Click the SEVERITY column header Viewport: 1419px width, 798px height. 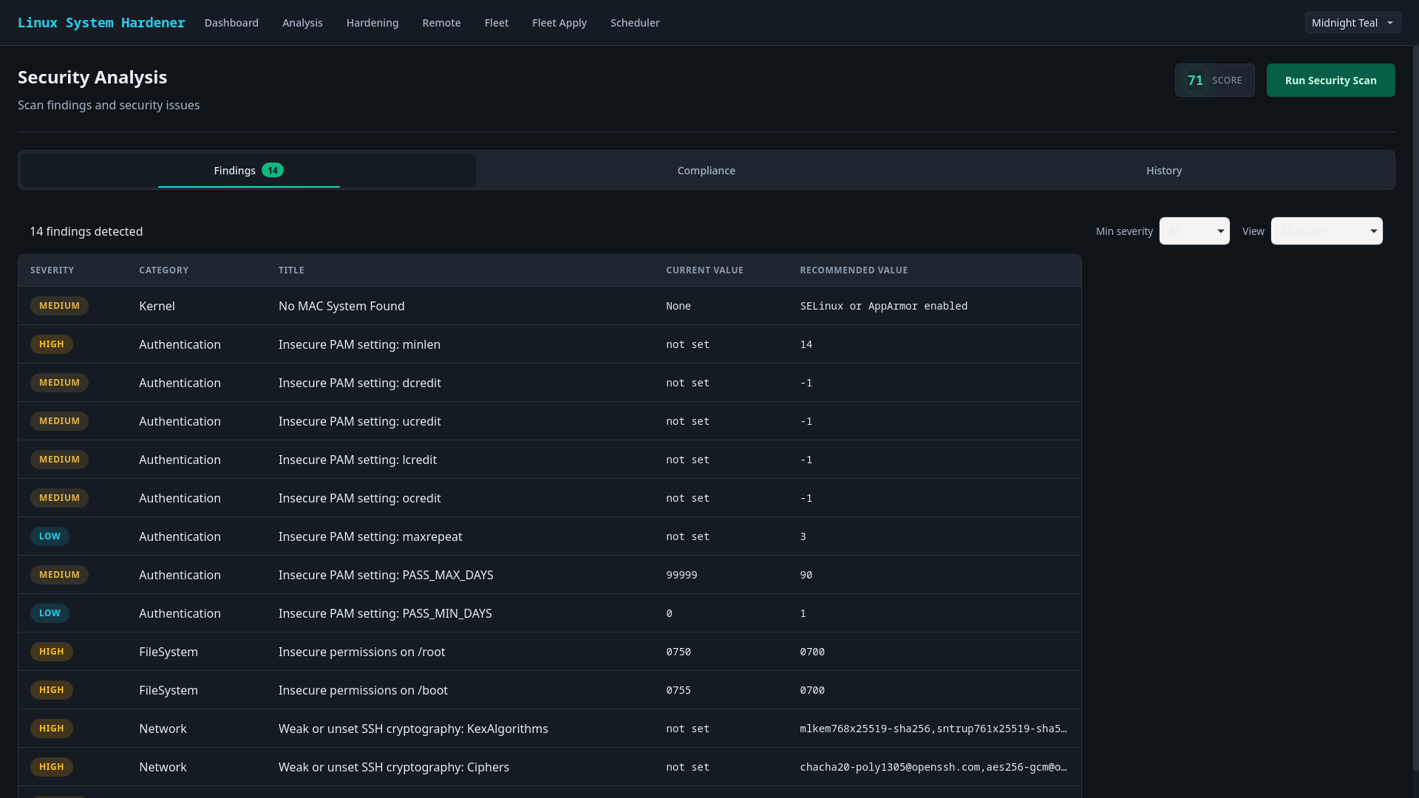[52, 270]
